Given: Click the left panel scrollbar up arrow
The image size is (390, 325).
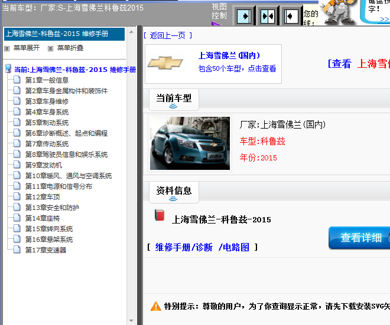Looking at the screenshot, I should click(x=132, y=32).
